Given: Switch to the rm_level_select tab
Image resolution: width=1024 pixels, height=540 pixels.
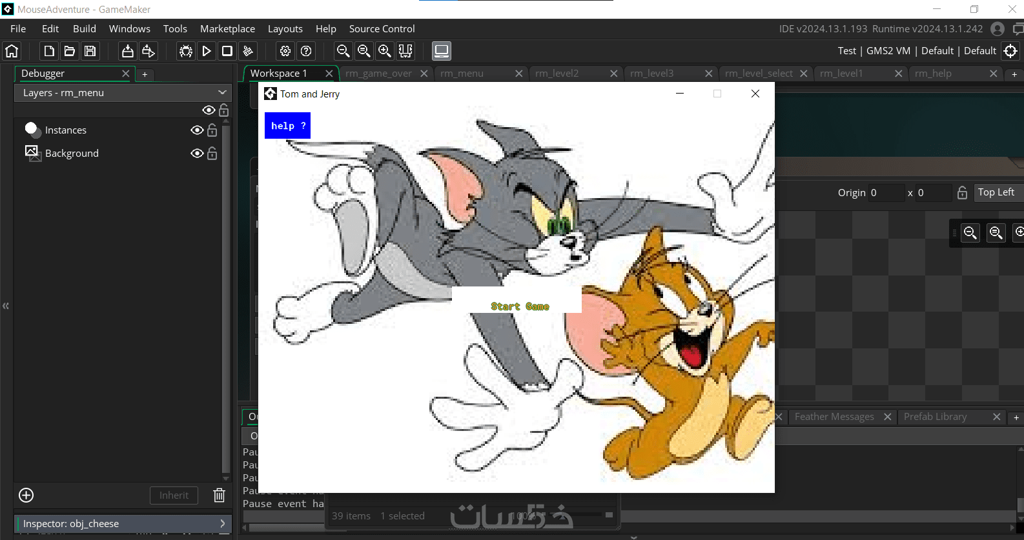Looking at the screenshot, I should [x=759, y=74].
